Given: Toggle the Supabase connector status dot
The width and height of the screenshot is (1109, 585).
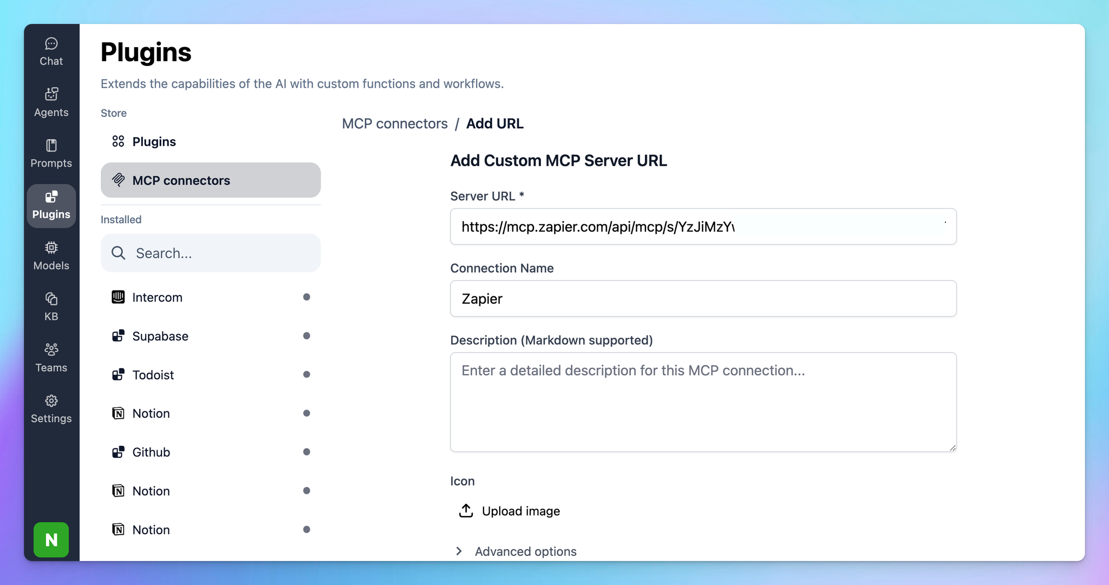Looking at the screenshot, I should (306, 336).
